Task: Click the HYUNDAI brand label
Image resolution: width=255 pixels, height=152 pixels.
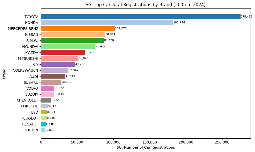Action: [x=30, y=47]
